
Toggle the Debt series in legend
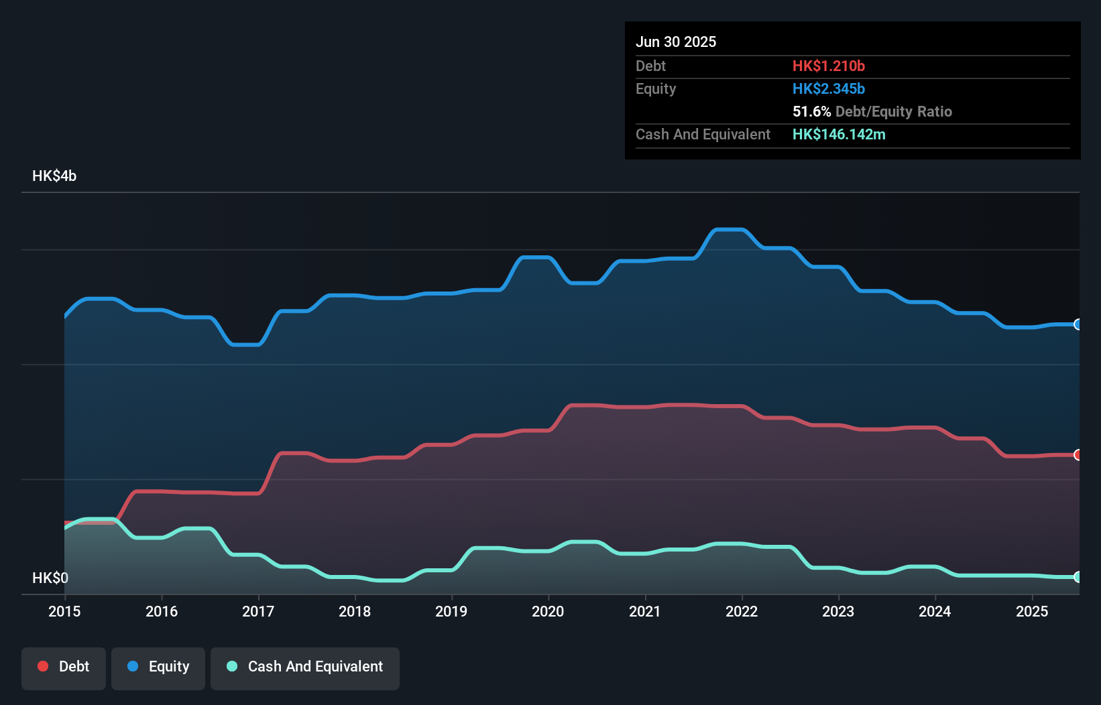64,667
